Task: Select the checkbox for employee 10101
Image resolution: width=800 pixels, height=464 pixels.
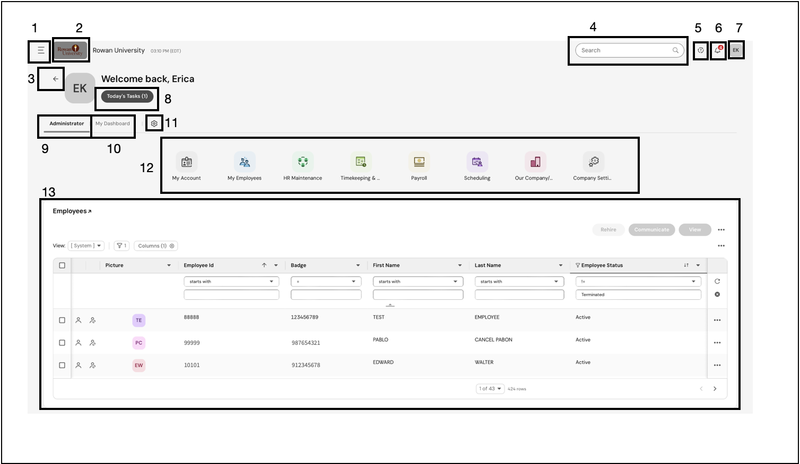Action: pos(62,365)
